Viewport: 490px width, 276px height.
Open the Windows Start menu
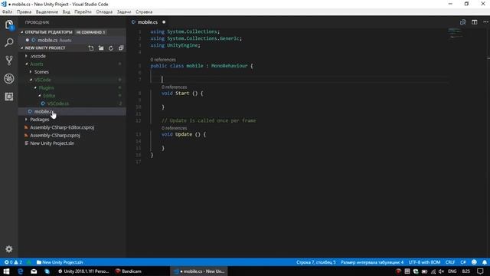6,271
